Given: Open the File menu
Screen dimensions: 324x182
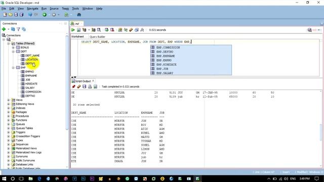Looking at the screenshot, I should [4, 9].
